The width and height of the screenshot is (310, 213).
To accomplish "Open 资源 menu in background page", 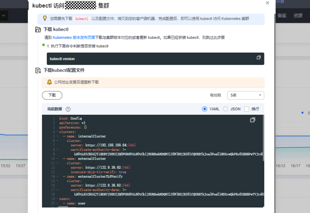I will [x=298, y=16].
